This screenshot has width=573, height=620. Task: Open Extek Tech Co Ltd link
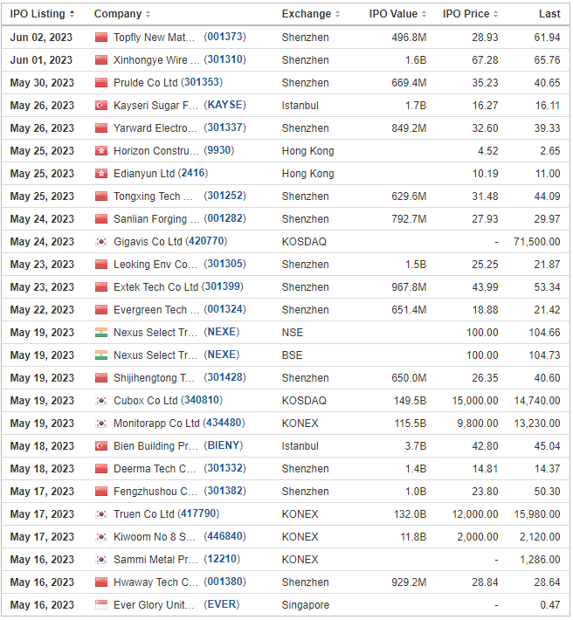tap(155, 287)
